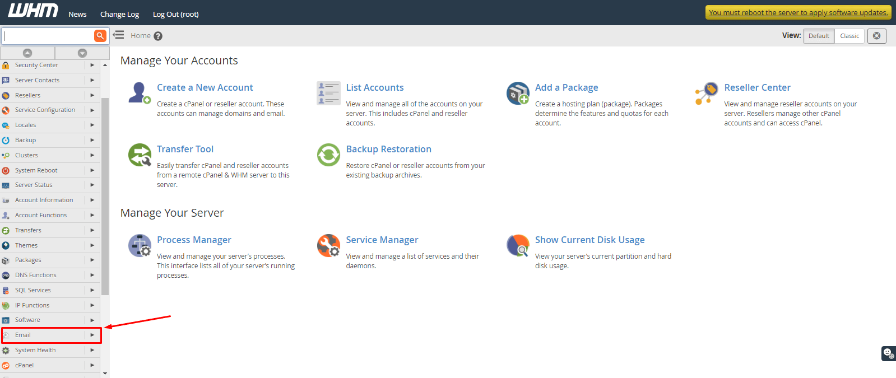Open the Show Current Disk Usage link
This screenshot has width=896, height=378.
pyautogui.click(x=589, y=240)
